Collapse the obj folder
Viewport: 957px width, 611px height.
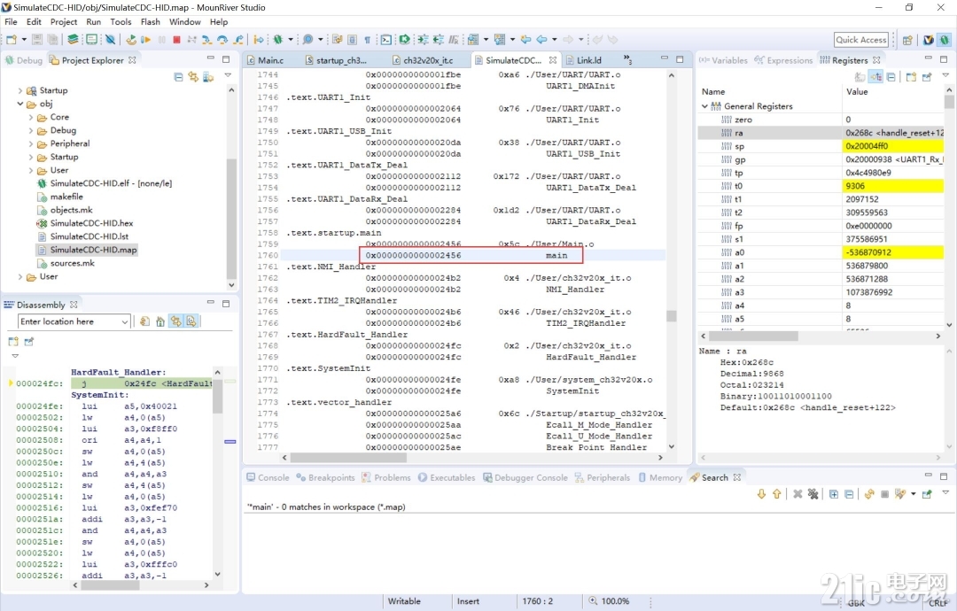(x=20, y=104)
